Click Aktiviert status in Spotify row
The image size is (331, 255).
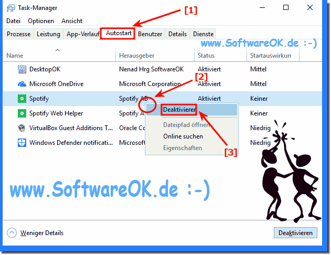(209, 99)
